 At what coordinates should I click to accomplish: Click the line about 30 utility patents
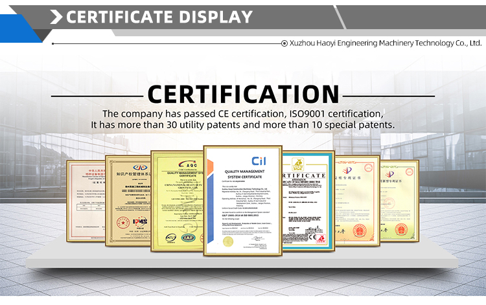tap(243, 125)
